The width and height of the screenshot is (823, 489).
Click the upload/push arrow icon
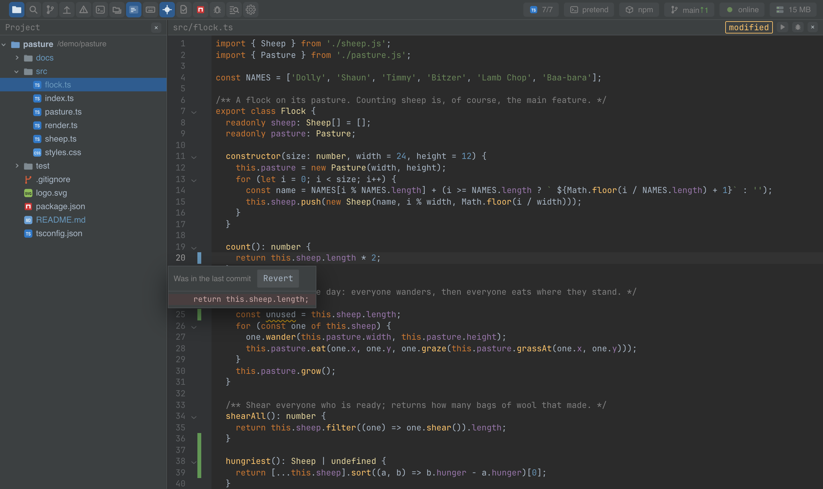[67, 10]
